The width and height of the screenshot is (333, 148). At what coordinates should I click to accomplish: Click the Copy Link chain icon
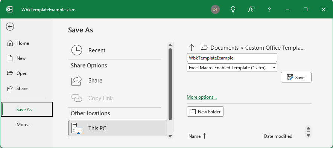tap(77, 98)
